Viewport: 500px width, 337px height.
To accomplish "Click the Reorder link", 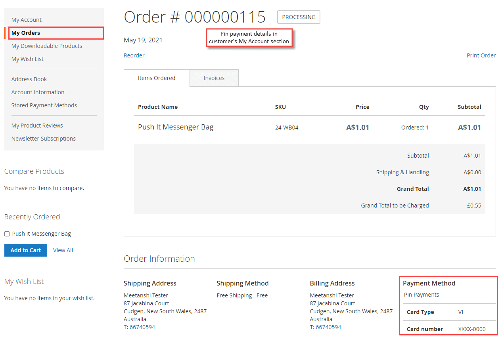I will [x=134, y=55].
